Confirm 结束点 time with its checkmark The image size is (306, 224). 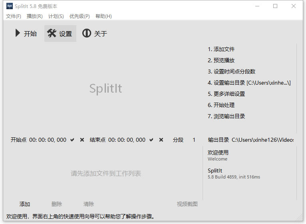[151, 140]
